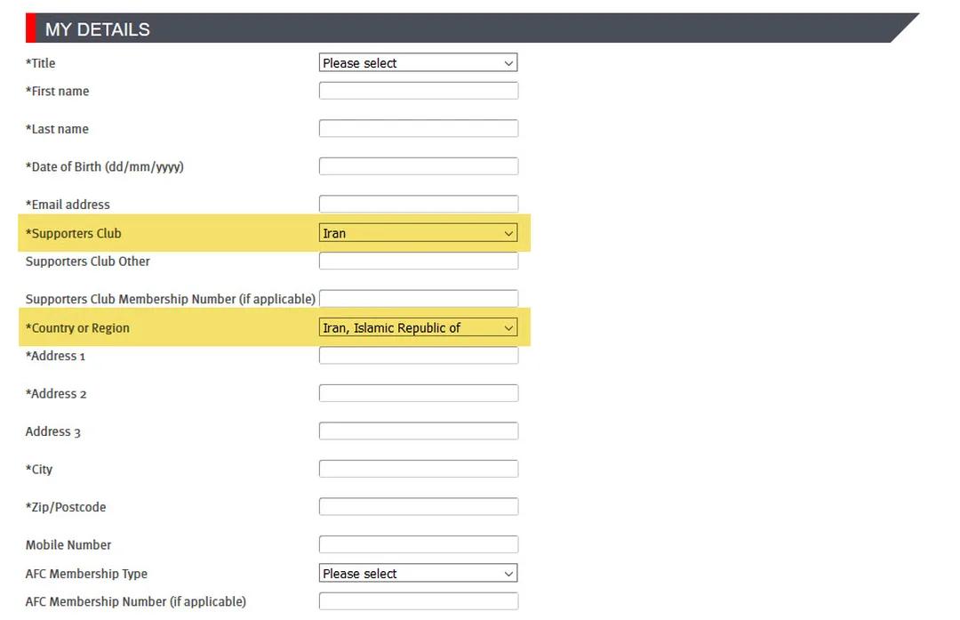Click the Address 2 input field
Screen dimensions: 960x620
point(419,393)
